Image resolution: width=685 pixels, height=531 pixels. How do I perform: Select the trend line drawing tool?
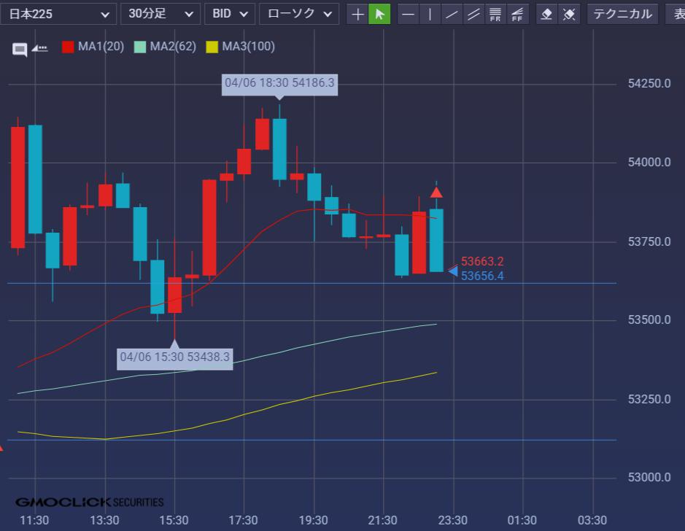[x=452, y=15]
